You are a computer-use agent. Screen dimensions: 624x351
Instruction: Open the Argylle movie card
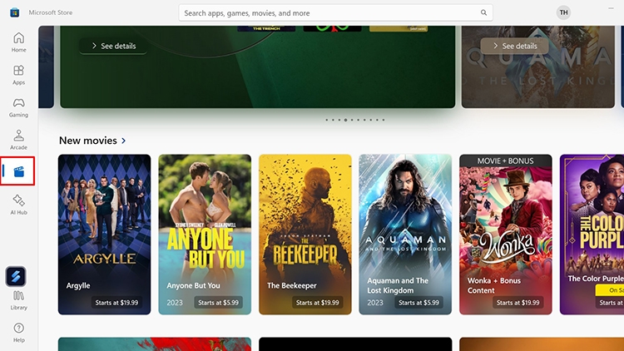point(104,235)
